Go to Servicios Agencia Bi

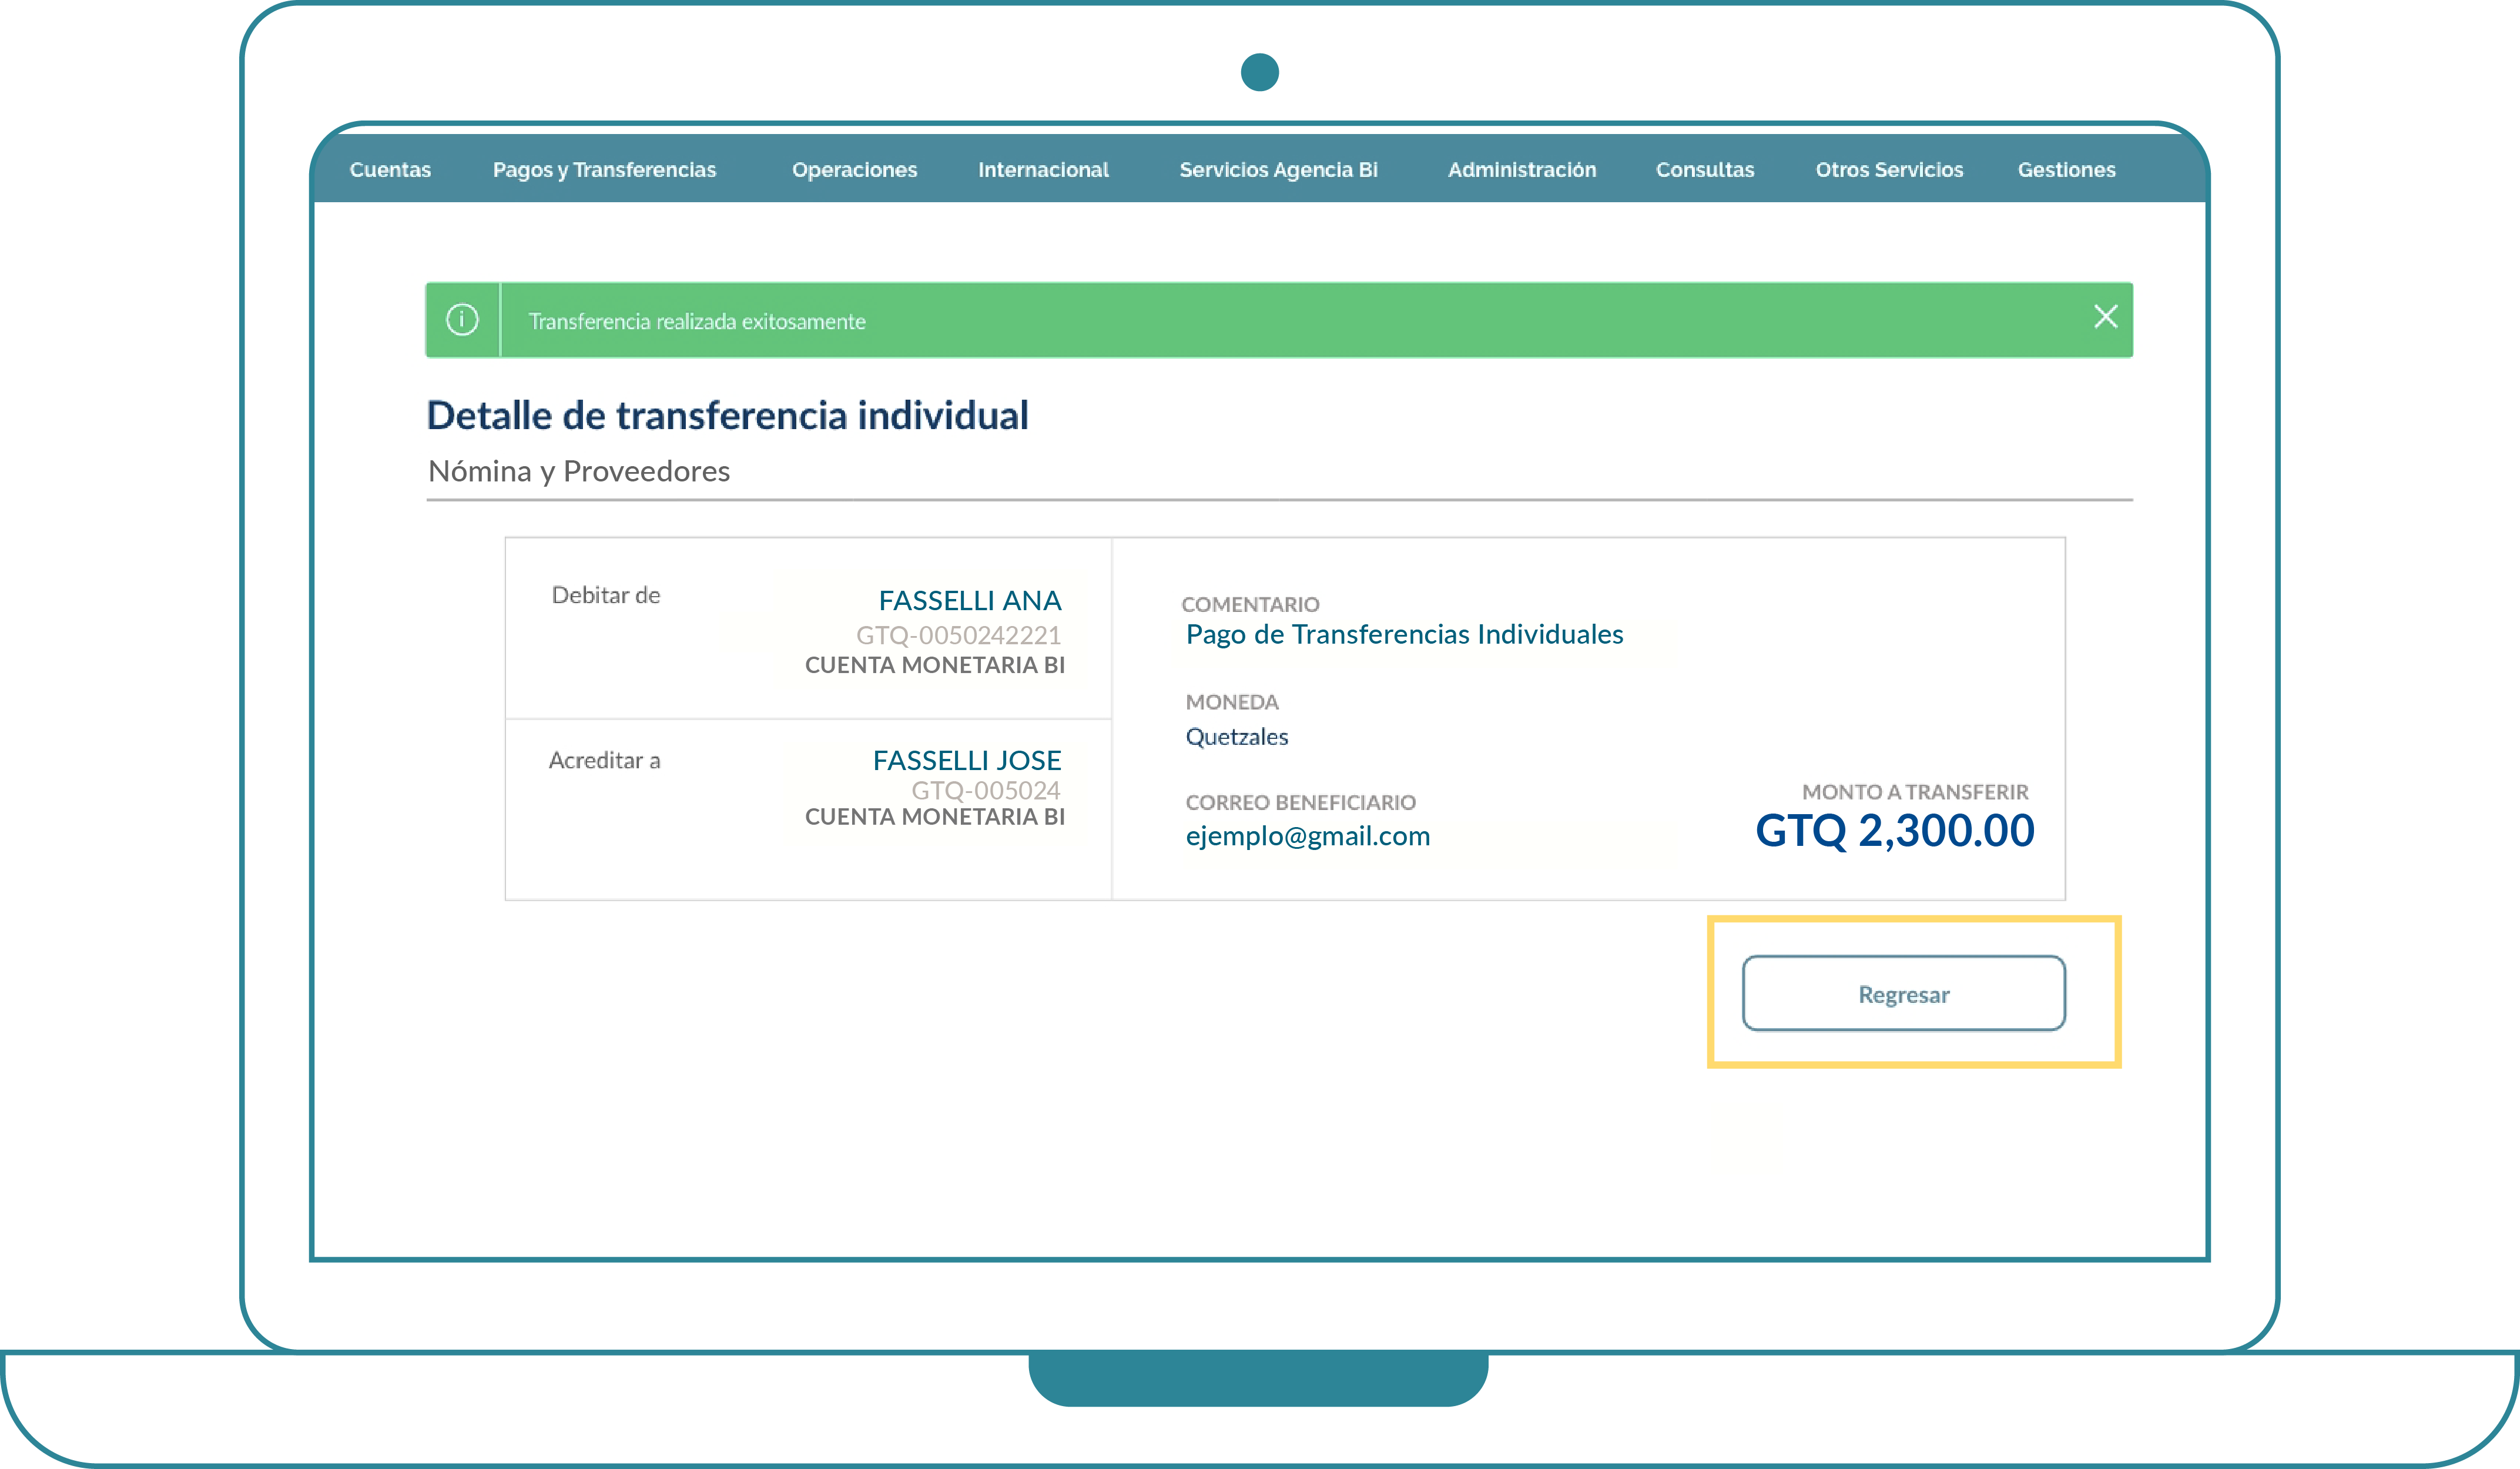[1278, 170]
